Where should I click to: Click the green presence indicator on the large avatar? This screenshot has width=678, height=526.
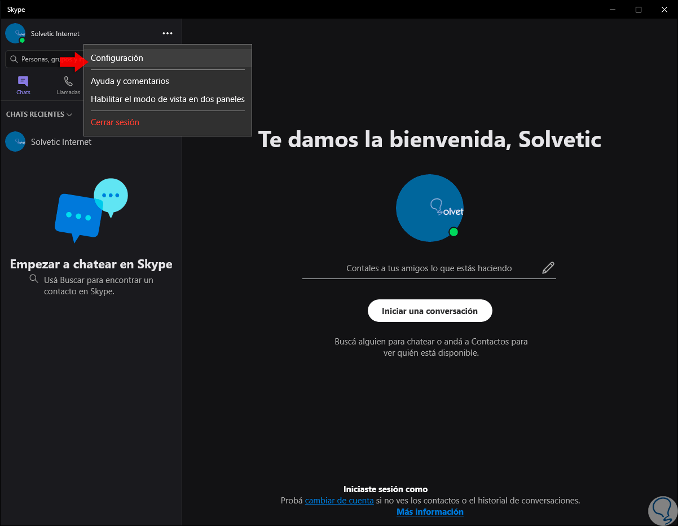tap(454, 232)
